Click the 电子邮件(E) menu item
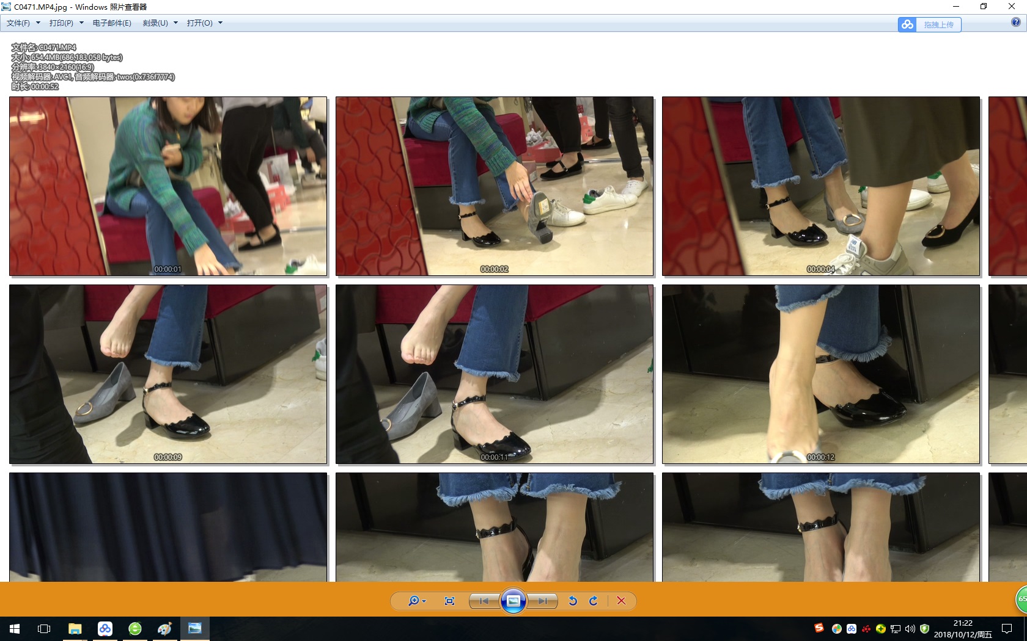The image size is (1027, 641). point(112,23)
